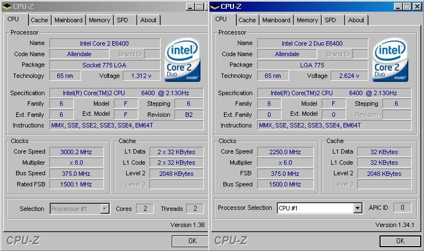Image resolution: width=424 pixels, height=251 pixels.
Task: Click 'LGA 775' package value in right window
Action: pyautogui.click(x=313, y=65)
